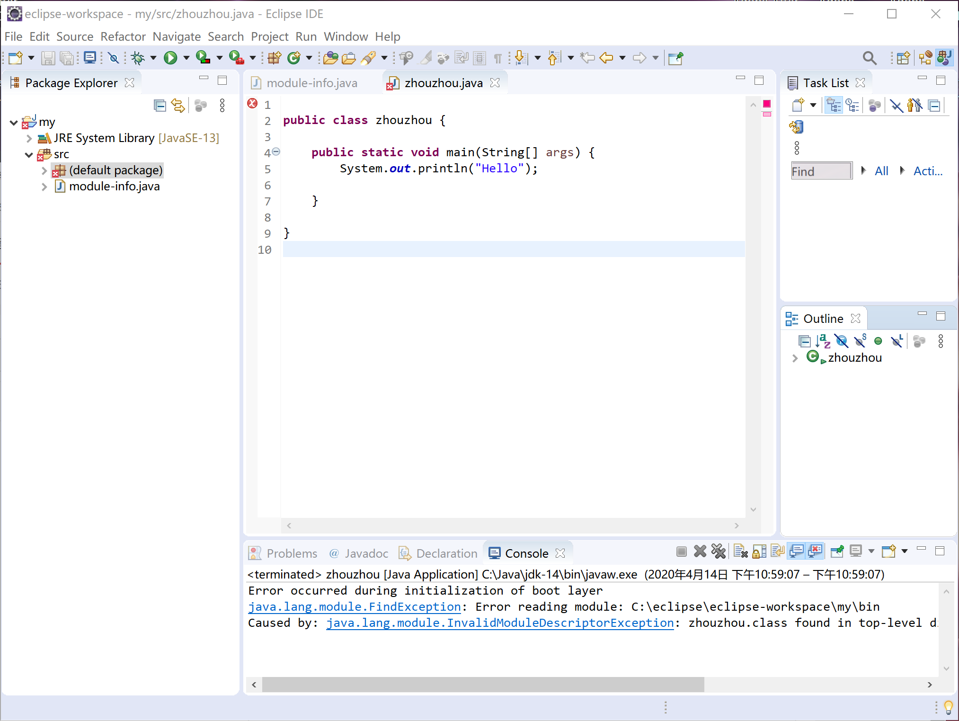Click Outline Collapse All icon

(x=804, y=341)
